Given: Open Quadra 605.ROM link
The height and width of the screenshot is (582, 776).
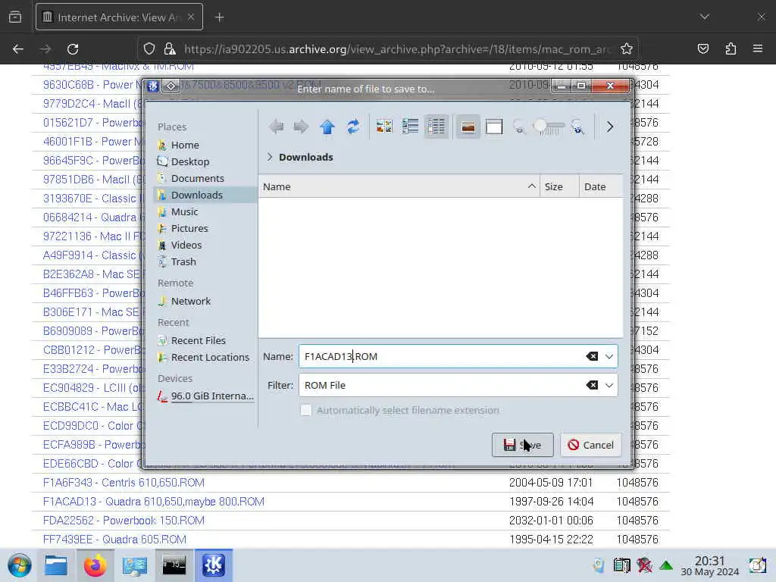Looking at the screenshot, I should pos(115,540).
